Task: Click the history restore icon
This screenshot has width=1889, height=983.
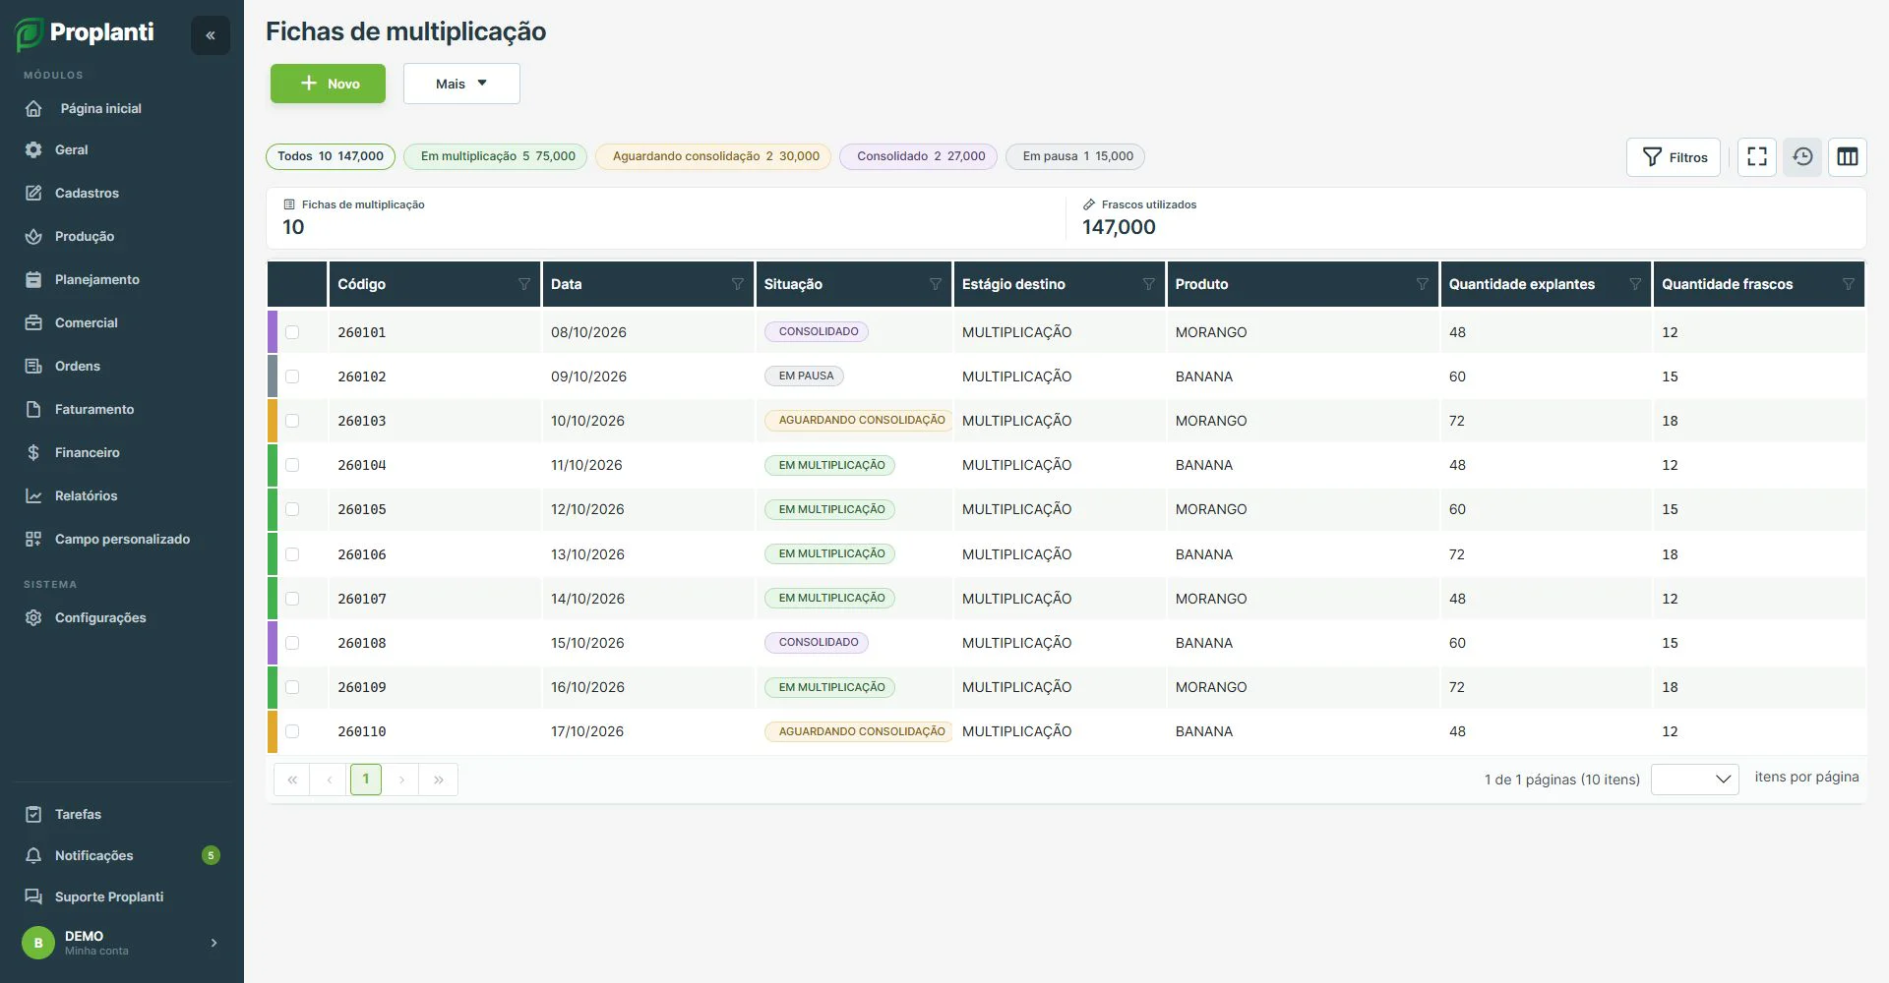Action: tap(1802, 157)
